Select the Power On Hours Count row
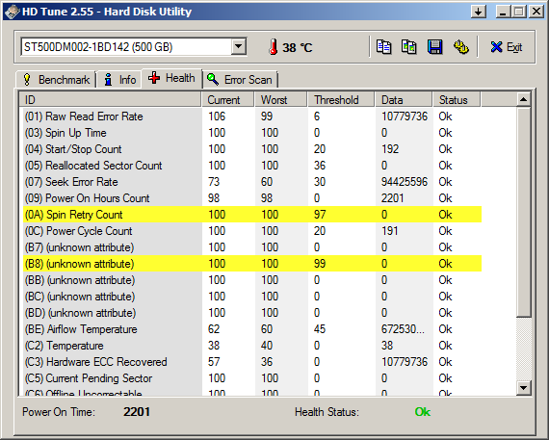 [252, 198]
